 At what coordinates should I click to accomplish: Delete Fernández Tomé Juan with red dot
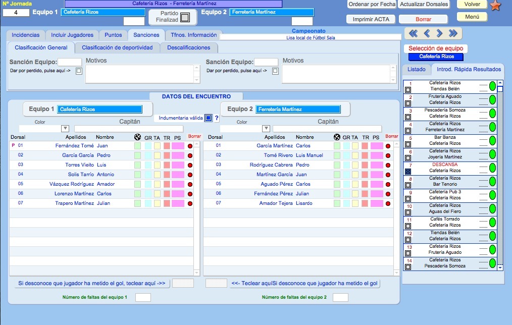tap(190, 146)
